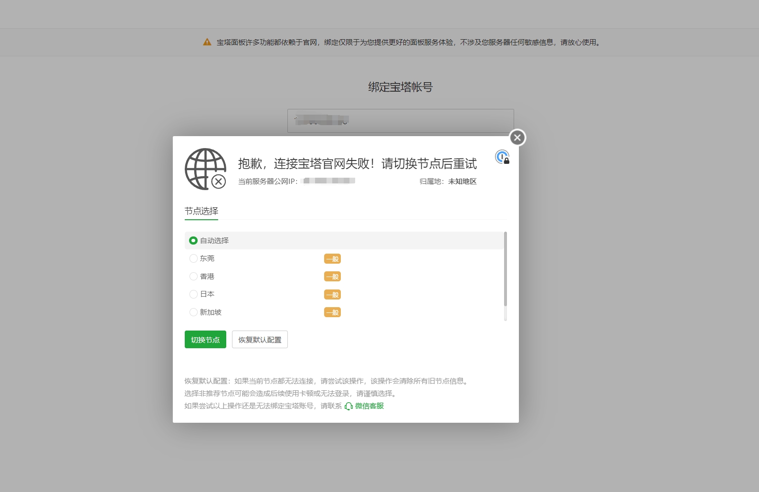Click the green 切换节点 button
The width and height of the screenshot is (759, 492).
(205, 340)
